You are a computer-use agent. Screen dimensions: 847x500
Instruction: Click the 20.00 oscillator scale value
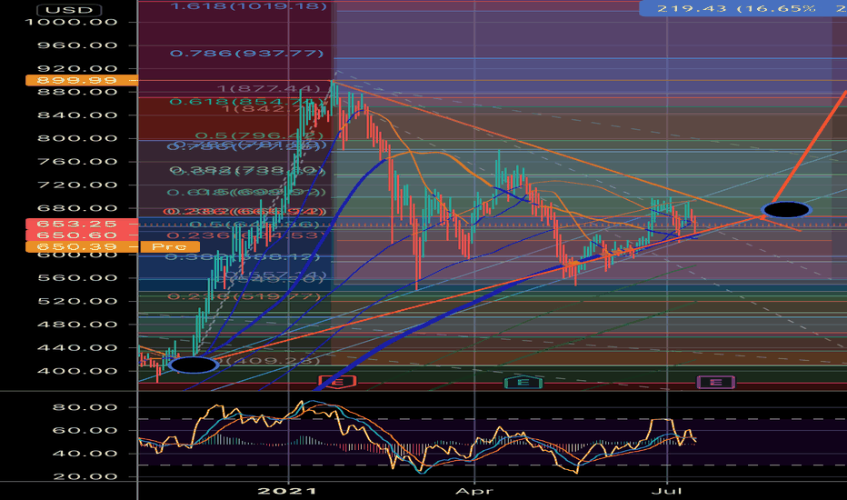tap(85, 476)
